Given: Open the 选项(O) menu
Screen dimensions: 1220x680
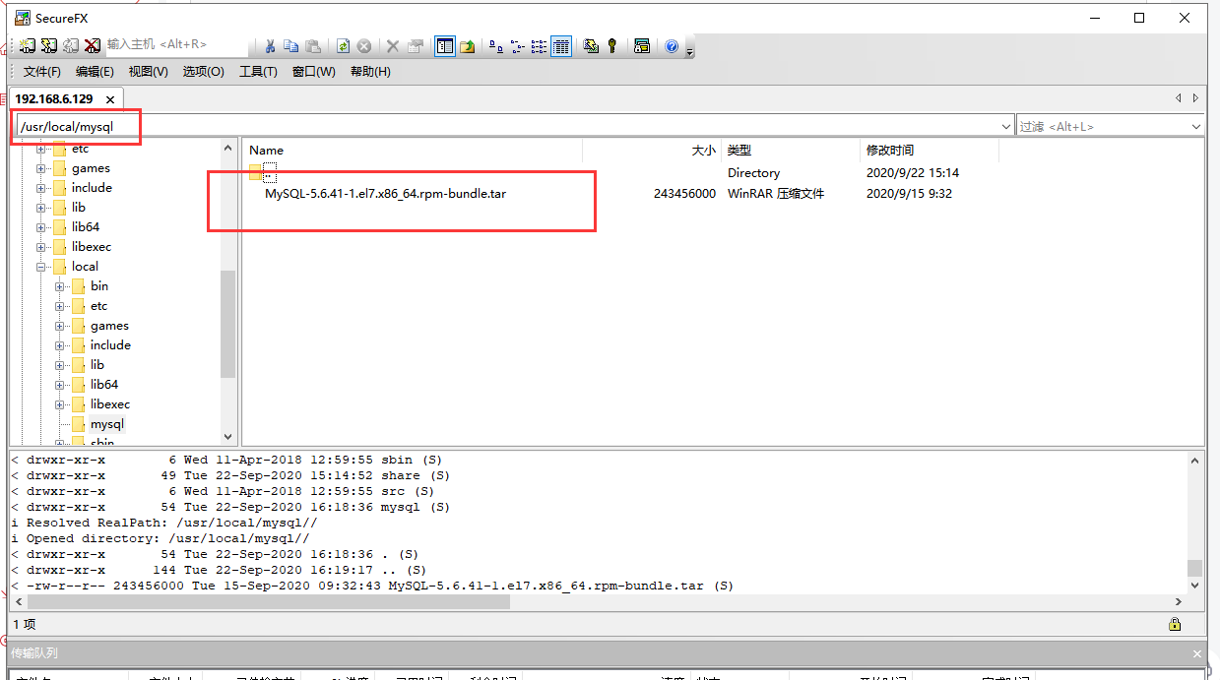Looking at the screenshot, I should click(203, 72).
